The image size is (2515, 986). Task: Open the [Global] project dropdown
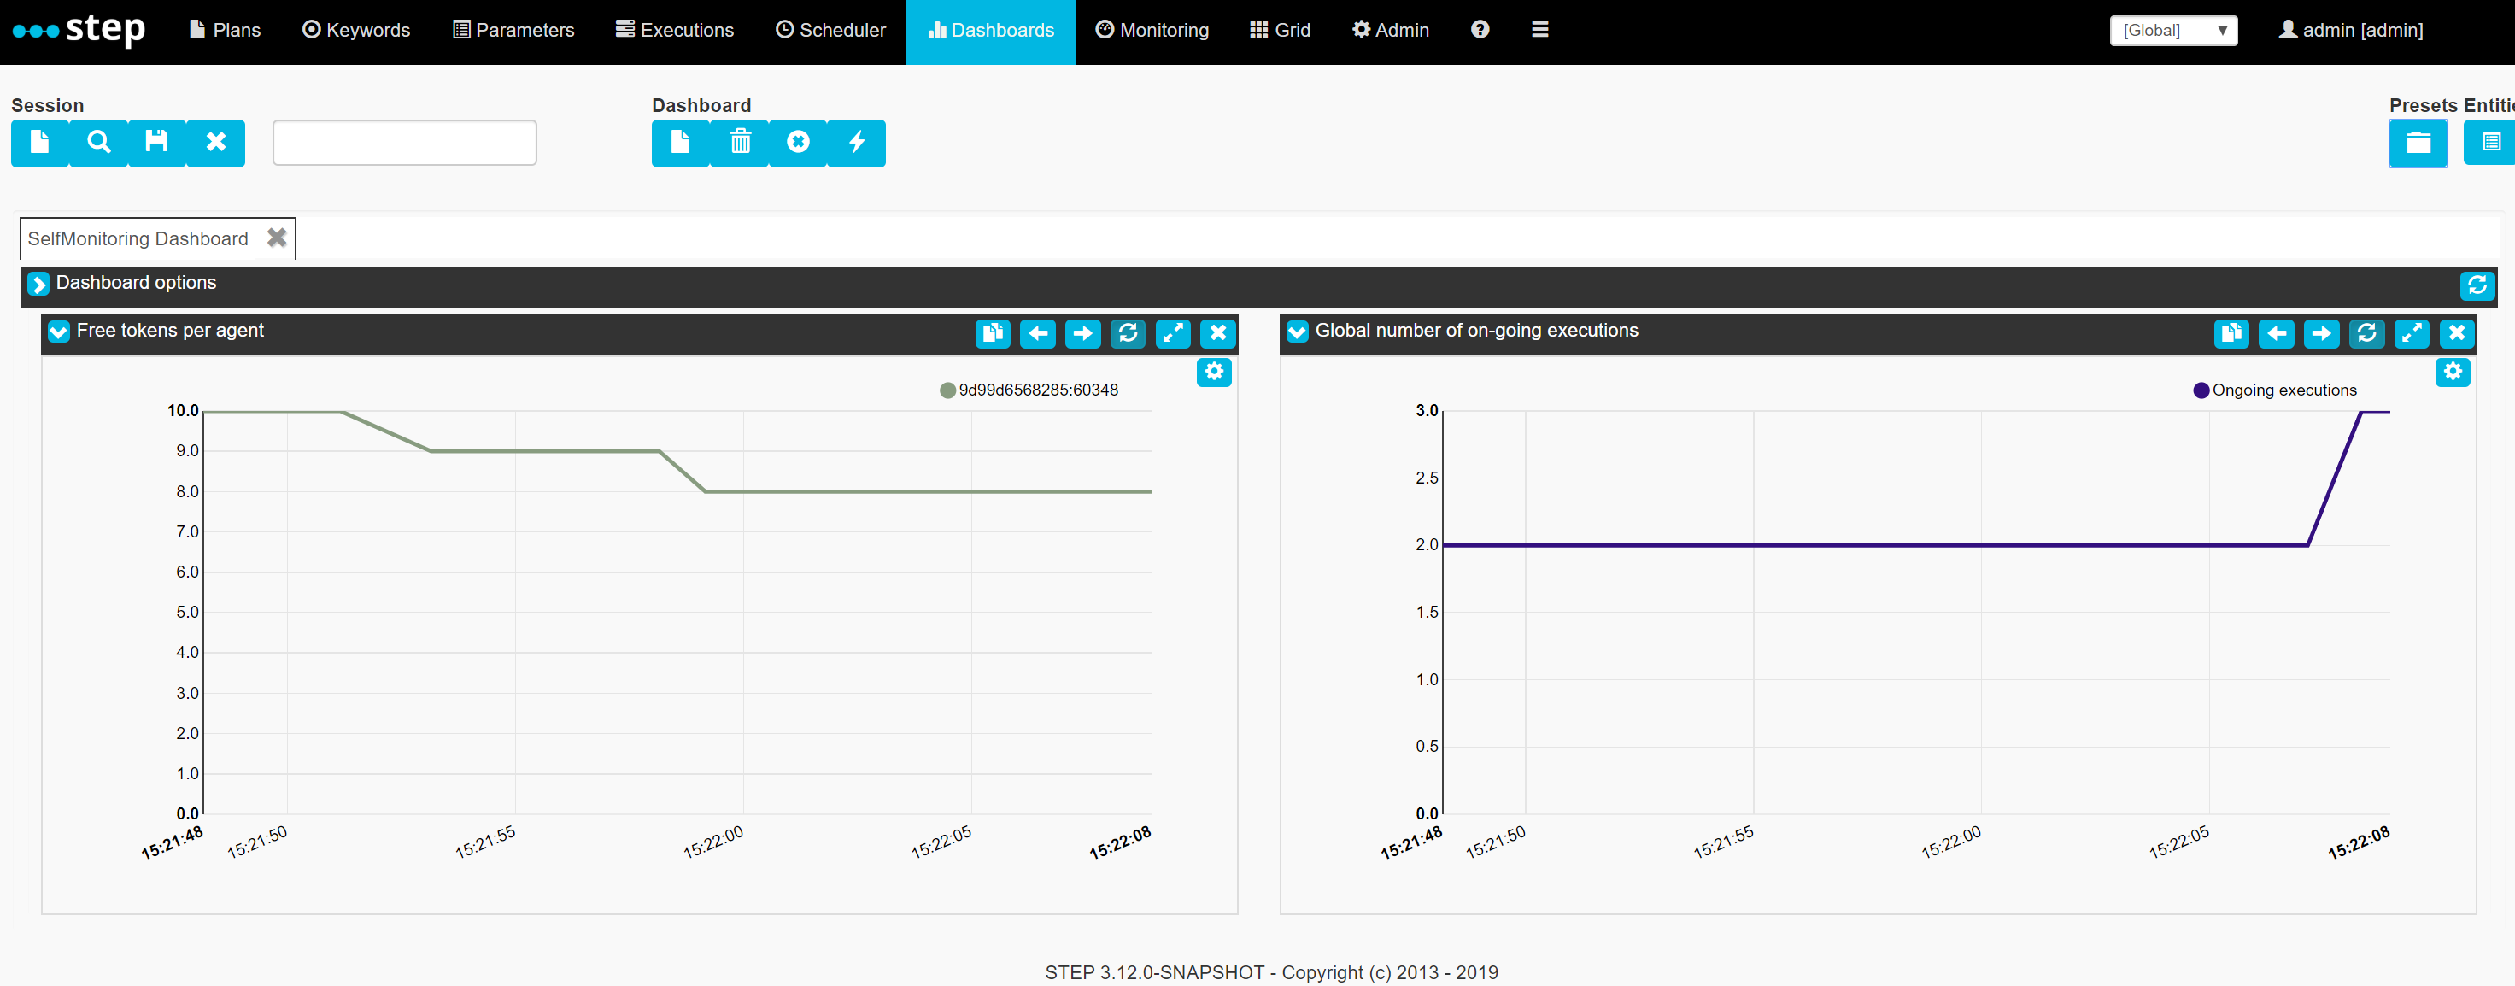pyautogui.click(x=2173, y=30)
